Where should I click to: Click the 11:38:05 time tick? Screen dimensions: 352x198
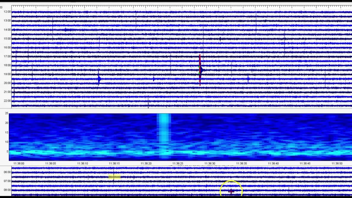pos(51,163)
